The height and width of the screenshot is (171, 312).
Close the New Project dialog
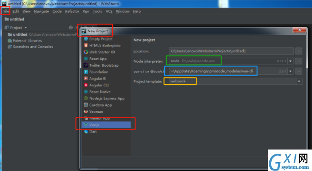[299, 30]
